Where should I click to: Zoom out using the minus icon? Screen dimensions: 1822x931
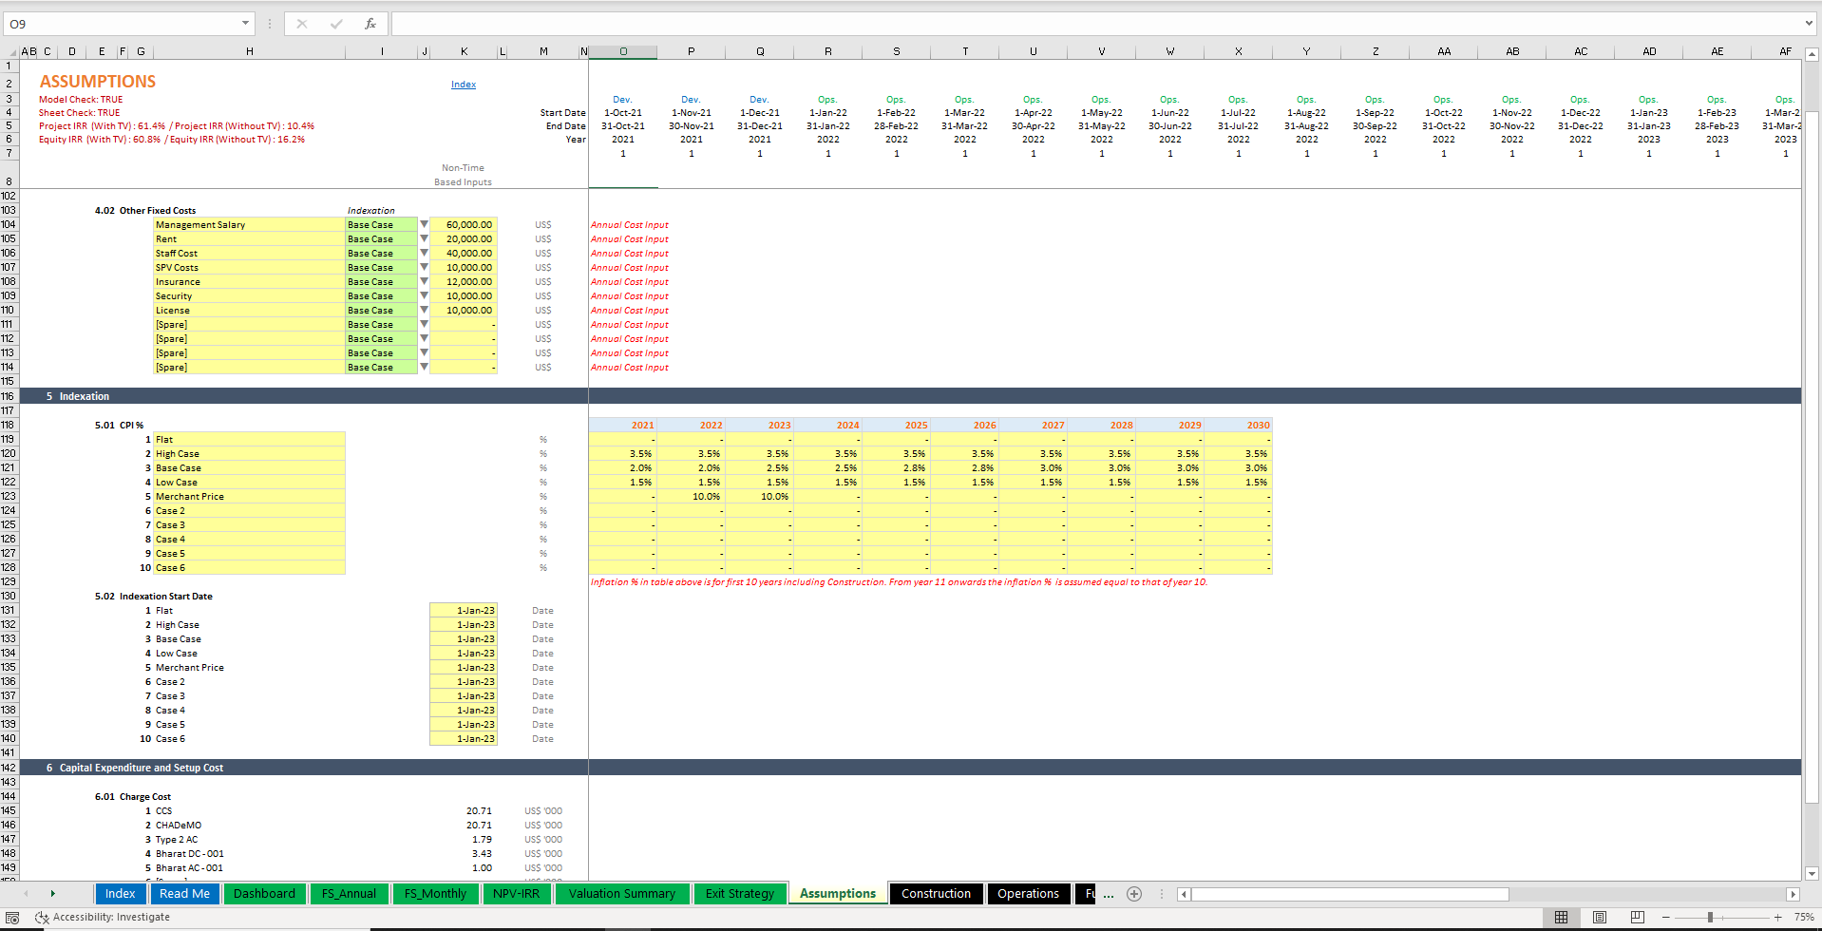pyautogui.click(x=1665, y=917)
